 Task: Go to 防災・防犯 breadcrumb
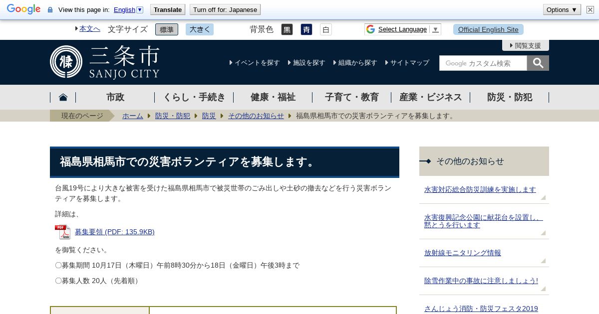(x=173, y=116)
